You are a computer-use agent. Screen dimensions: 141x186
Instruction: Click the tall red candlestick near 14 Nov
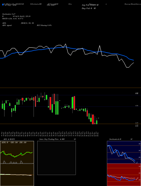[x=74, y=103]
